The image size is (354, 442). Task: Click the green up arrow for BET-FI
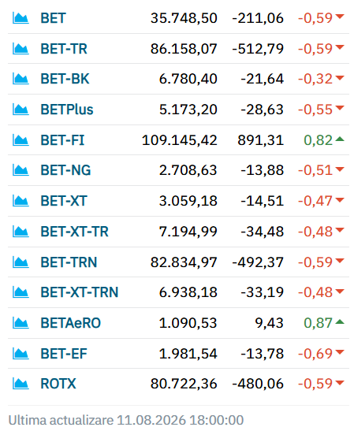pos(340,139)
